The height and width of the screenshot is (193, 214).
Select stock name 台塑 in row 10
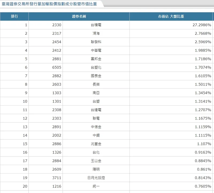tap(96, 101)
